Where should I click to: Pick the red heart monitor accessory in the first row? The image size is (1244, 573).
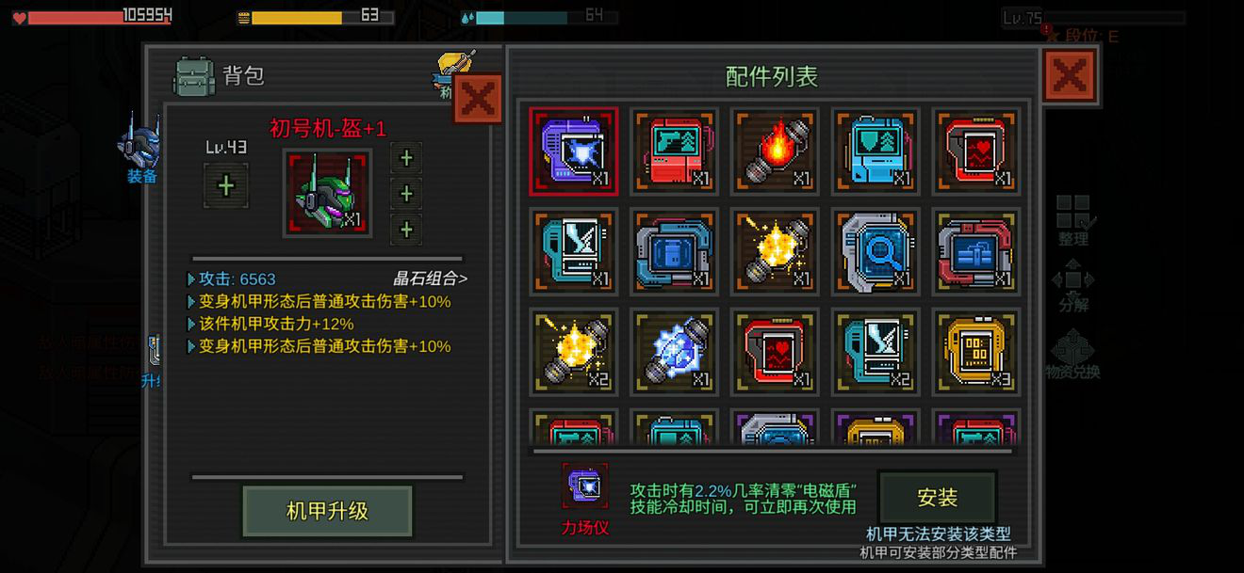975,151
